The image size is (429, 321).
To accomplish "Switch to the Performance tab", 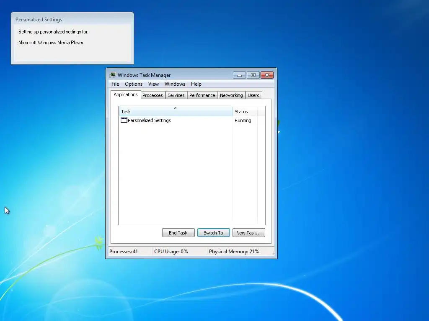I will point(202,95).
